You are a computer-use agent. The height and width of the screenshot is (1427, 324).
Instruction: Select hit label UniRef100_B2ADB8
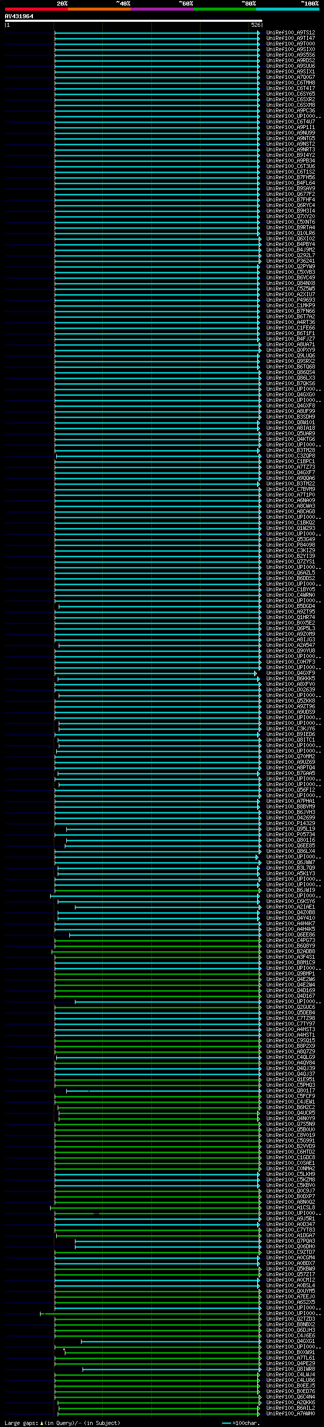[x=291, y=951]
